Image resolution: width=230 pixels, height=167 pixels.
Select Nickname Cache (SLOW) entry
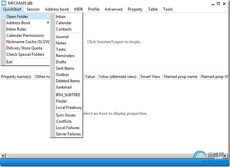pos(26,42)
